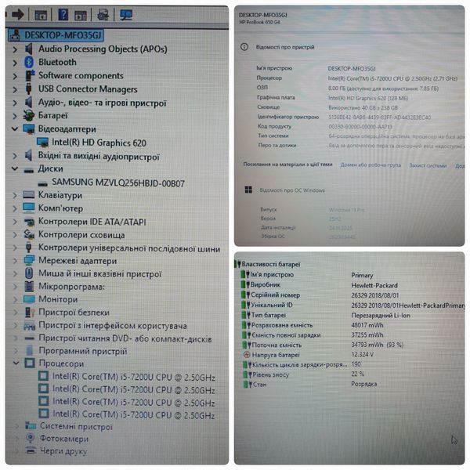The image size is (470, 470).
Task: Collapse the Диски category
Action: [15, 168]
